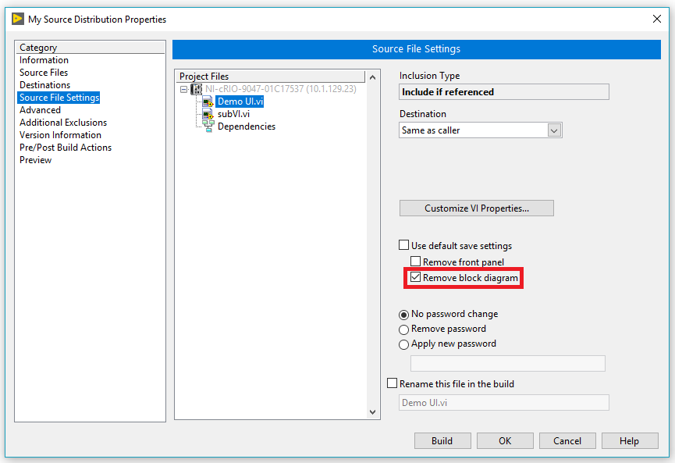The height and width of the screenshot is (463, 675).
Task: Close the Source Distribution Properties dialog
Action: [655, 19]
